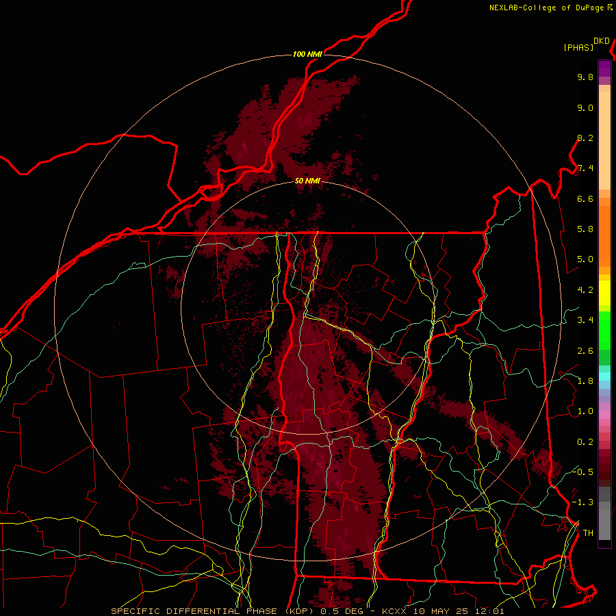Click the 1.8 legend value

585,381
